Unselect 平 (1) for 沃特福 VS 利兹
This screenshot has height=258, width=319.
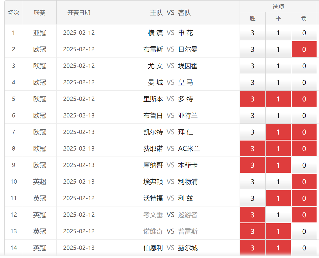tap(278, 198)
